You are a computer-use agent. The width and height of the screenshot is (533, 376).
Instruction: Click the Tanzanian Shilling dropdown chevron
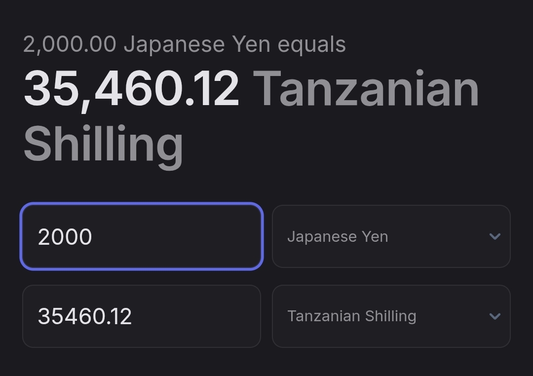[x=495, y=316]
